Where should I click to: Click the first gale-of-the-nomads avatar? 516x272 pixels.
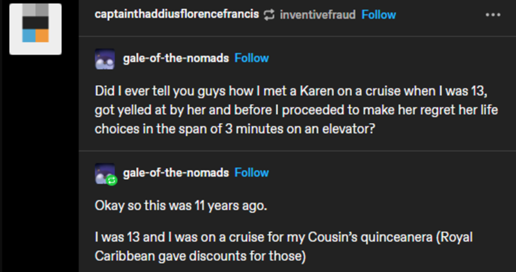click(104, 59)
